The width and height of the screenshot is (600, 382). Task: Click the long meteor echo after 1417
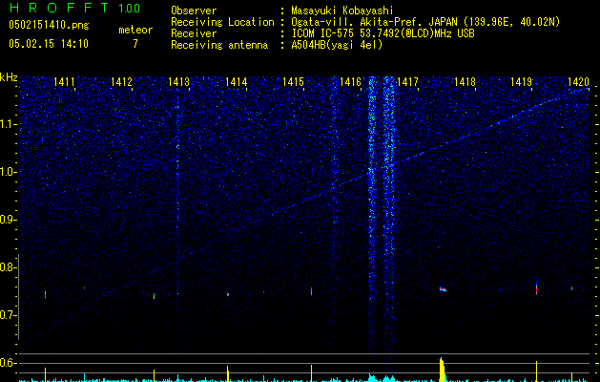[443, 289]
